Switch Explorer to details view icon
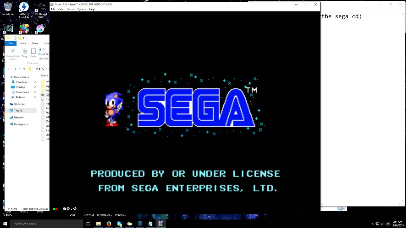The height and width of the screenshot is (228, 406). 339,209
